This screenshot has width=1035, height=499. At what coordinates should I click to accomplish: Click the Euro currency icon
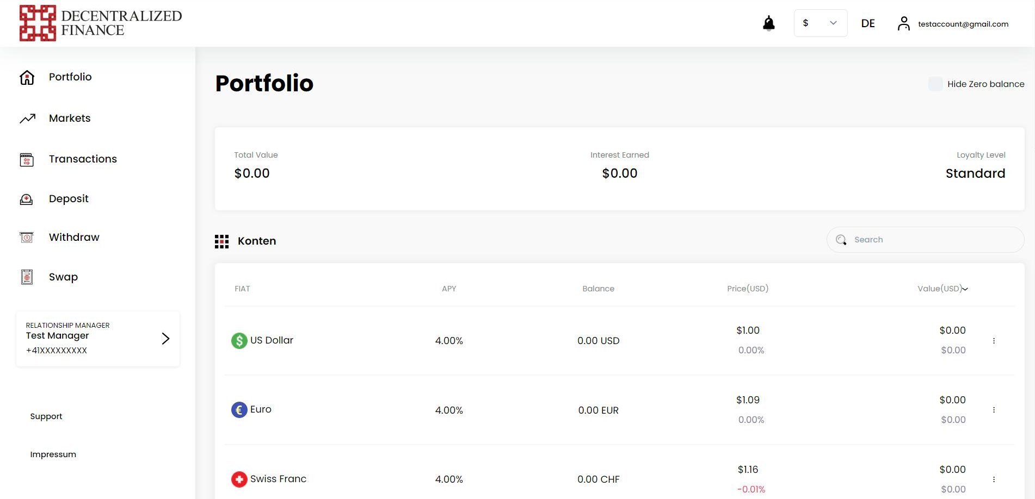[x=239, y=410]
